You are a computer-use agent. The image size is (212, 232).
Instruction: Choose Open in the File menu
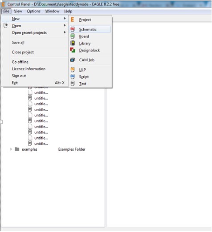click(x=35, y=26)
